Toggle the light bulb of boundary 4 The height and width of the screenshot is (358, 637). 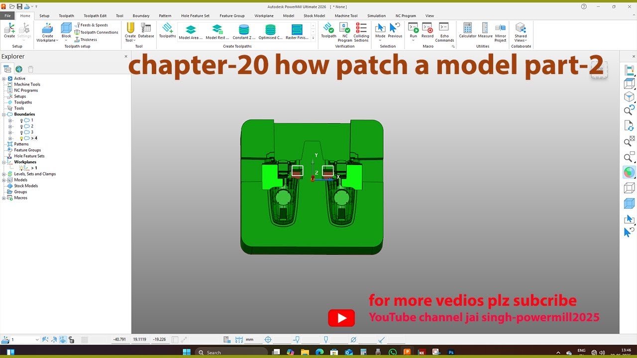click(x=22, y=138)
